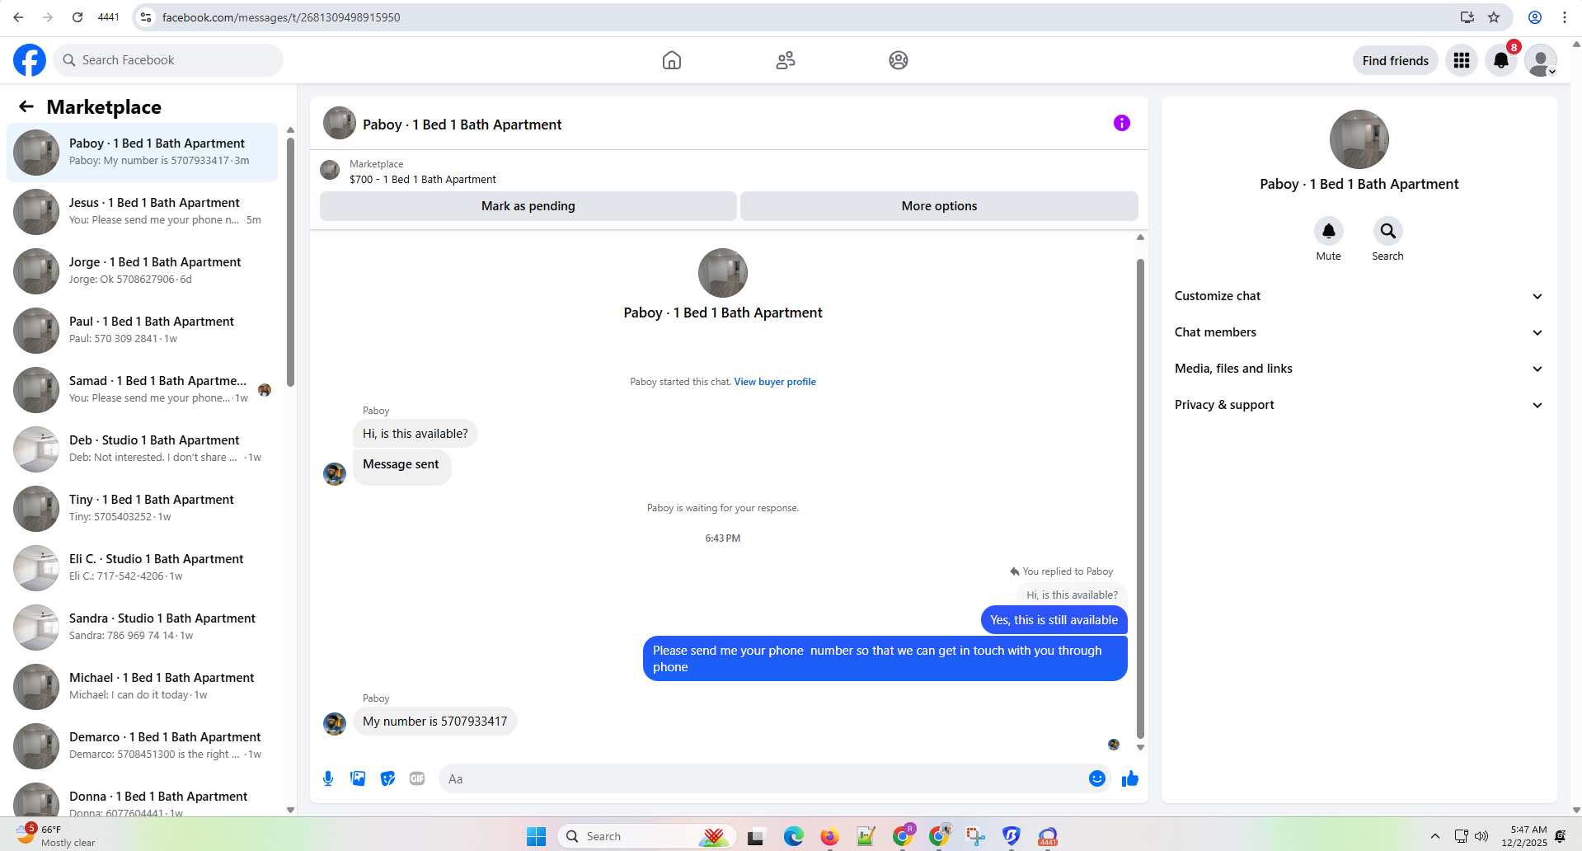This screenshot has width=1582, height=851.
Task: Open the Demarco conversation
Action: (143, 746)
